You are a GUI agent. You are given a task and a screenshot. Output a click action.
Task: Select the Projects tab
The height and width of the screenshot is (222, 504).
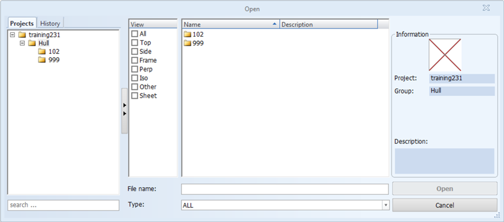click(22, 24)
